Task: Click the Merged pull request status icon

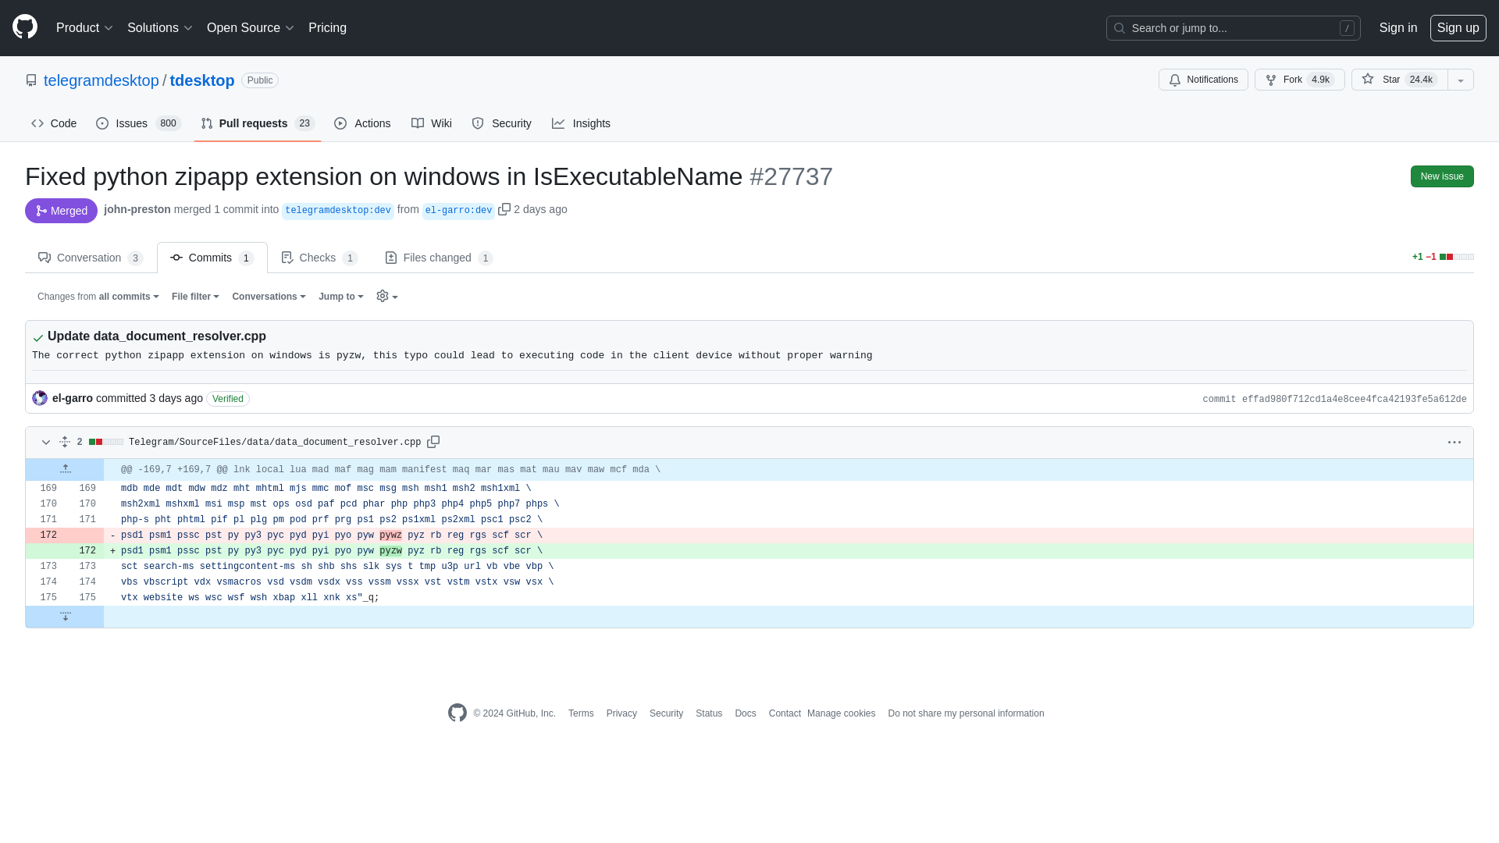Action: click(40, 210)
